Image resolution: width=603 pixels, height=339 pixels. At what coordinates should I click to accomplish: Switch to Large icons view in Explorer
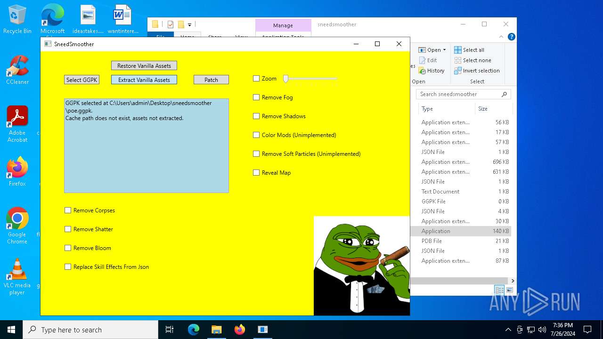510,290
